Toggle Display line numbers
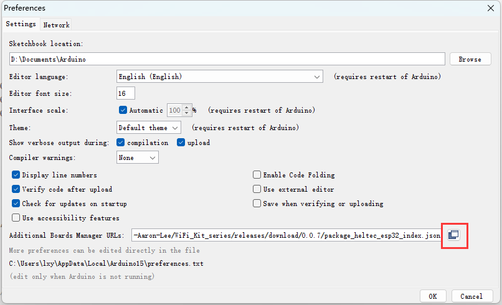This screenshot has height=305, width=502. 16,176
